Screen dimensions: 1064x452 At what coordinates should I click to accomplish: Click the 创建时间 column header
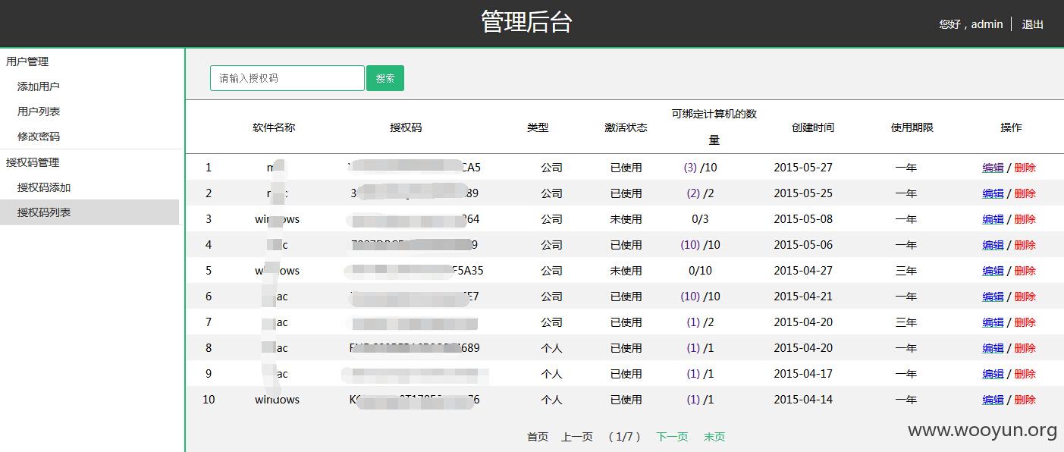pos(813,127)
